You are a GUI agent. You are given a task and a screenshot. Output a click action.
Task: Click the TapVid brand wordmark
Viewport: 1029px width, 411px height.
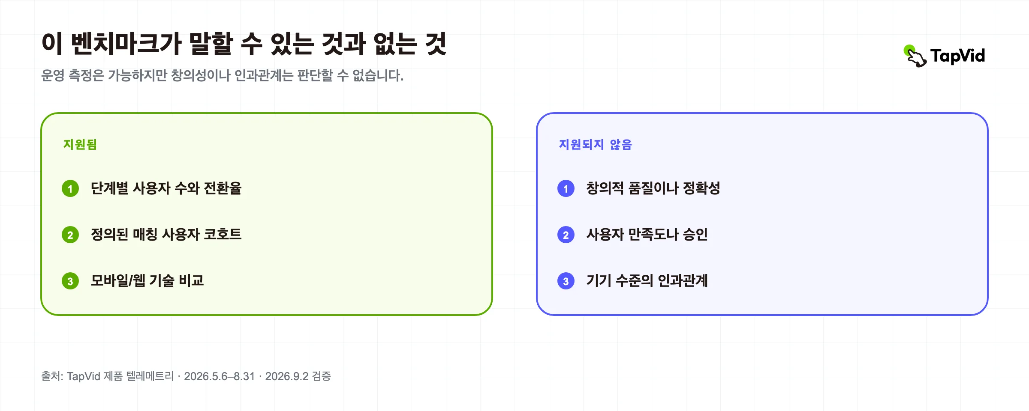pyautogui.click(x=957, y=56)
